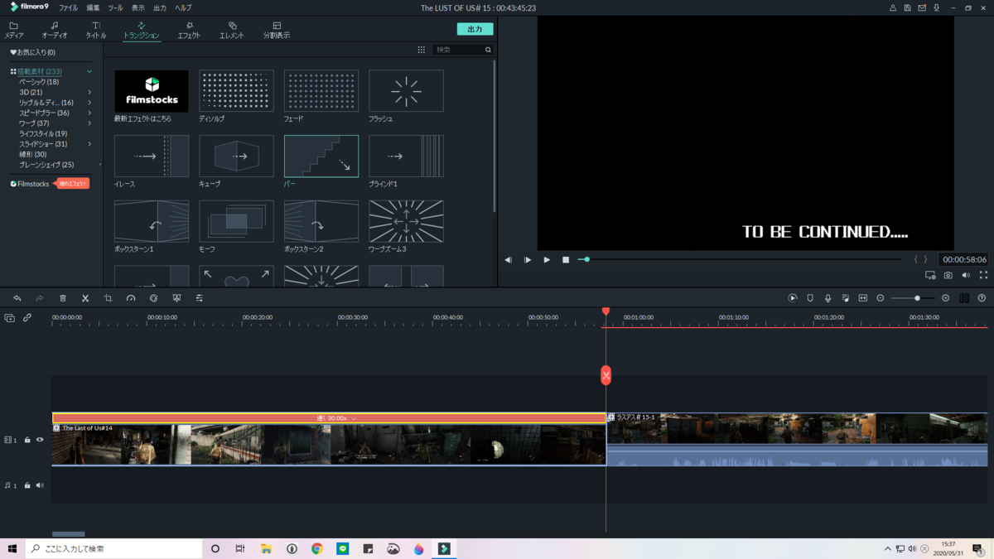Open the crop and zoom tool
The height and width of the screenshot is (559, 994).
(x=108, y=298)
